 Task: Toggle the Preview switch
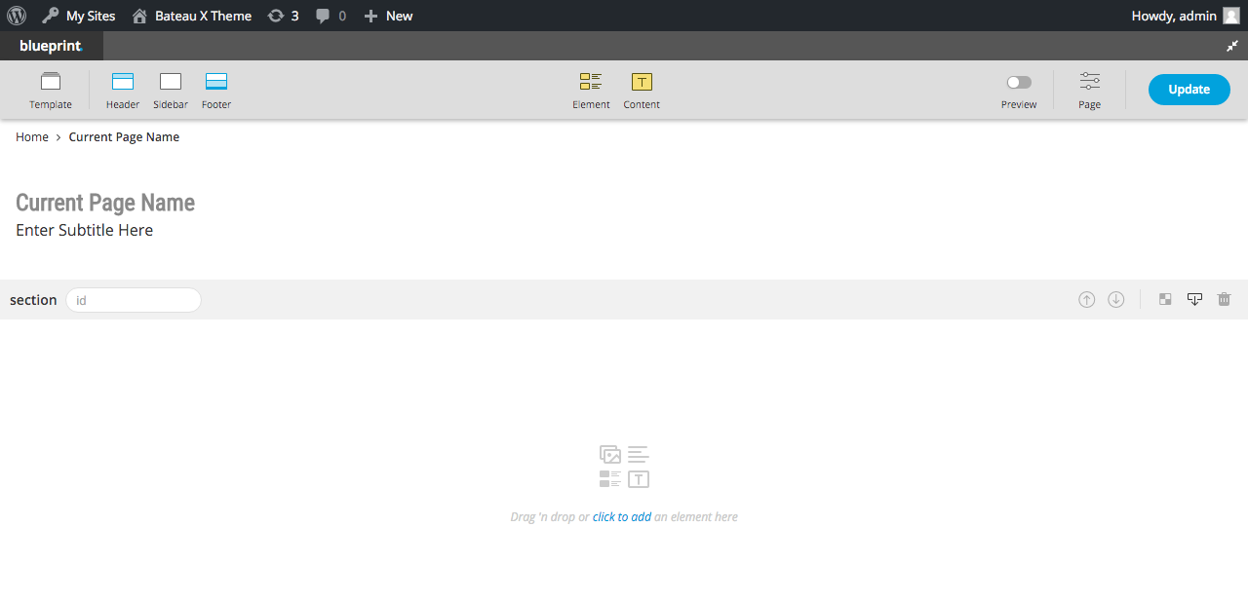(1019, 83)
